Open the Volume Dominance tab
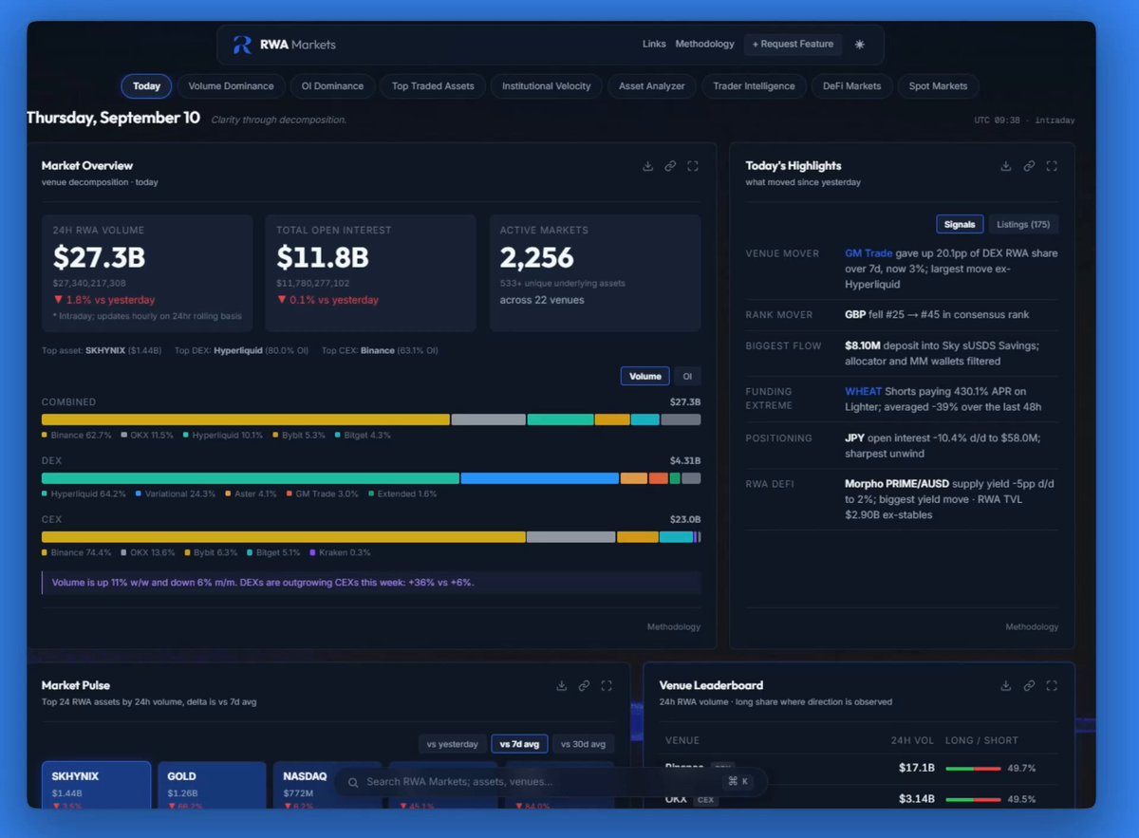This screenshot has width=1139, height=838. point(231,86)
